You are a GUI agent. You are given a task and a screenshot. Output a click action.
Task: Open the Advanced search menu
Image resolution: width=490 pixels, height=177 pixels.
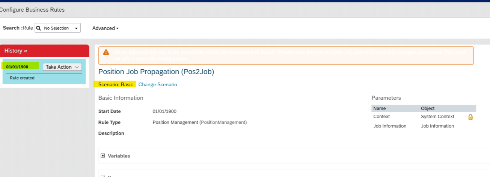click(x=106, y=28)
